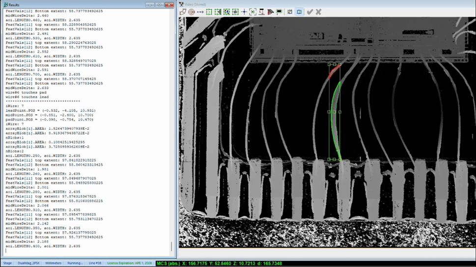The width and height of the screenshot is (476, 267).
Task: Click the gray checkmark accept button
Action: click(309, 12)
